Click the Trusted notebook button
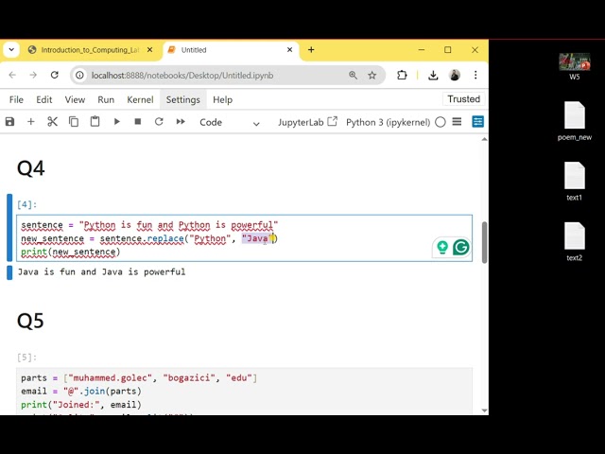This screenshot has height=454, width=605. [464, 99]
